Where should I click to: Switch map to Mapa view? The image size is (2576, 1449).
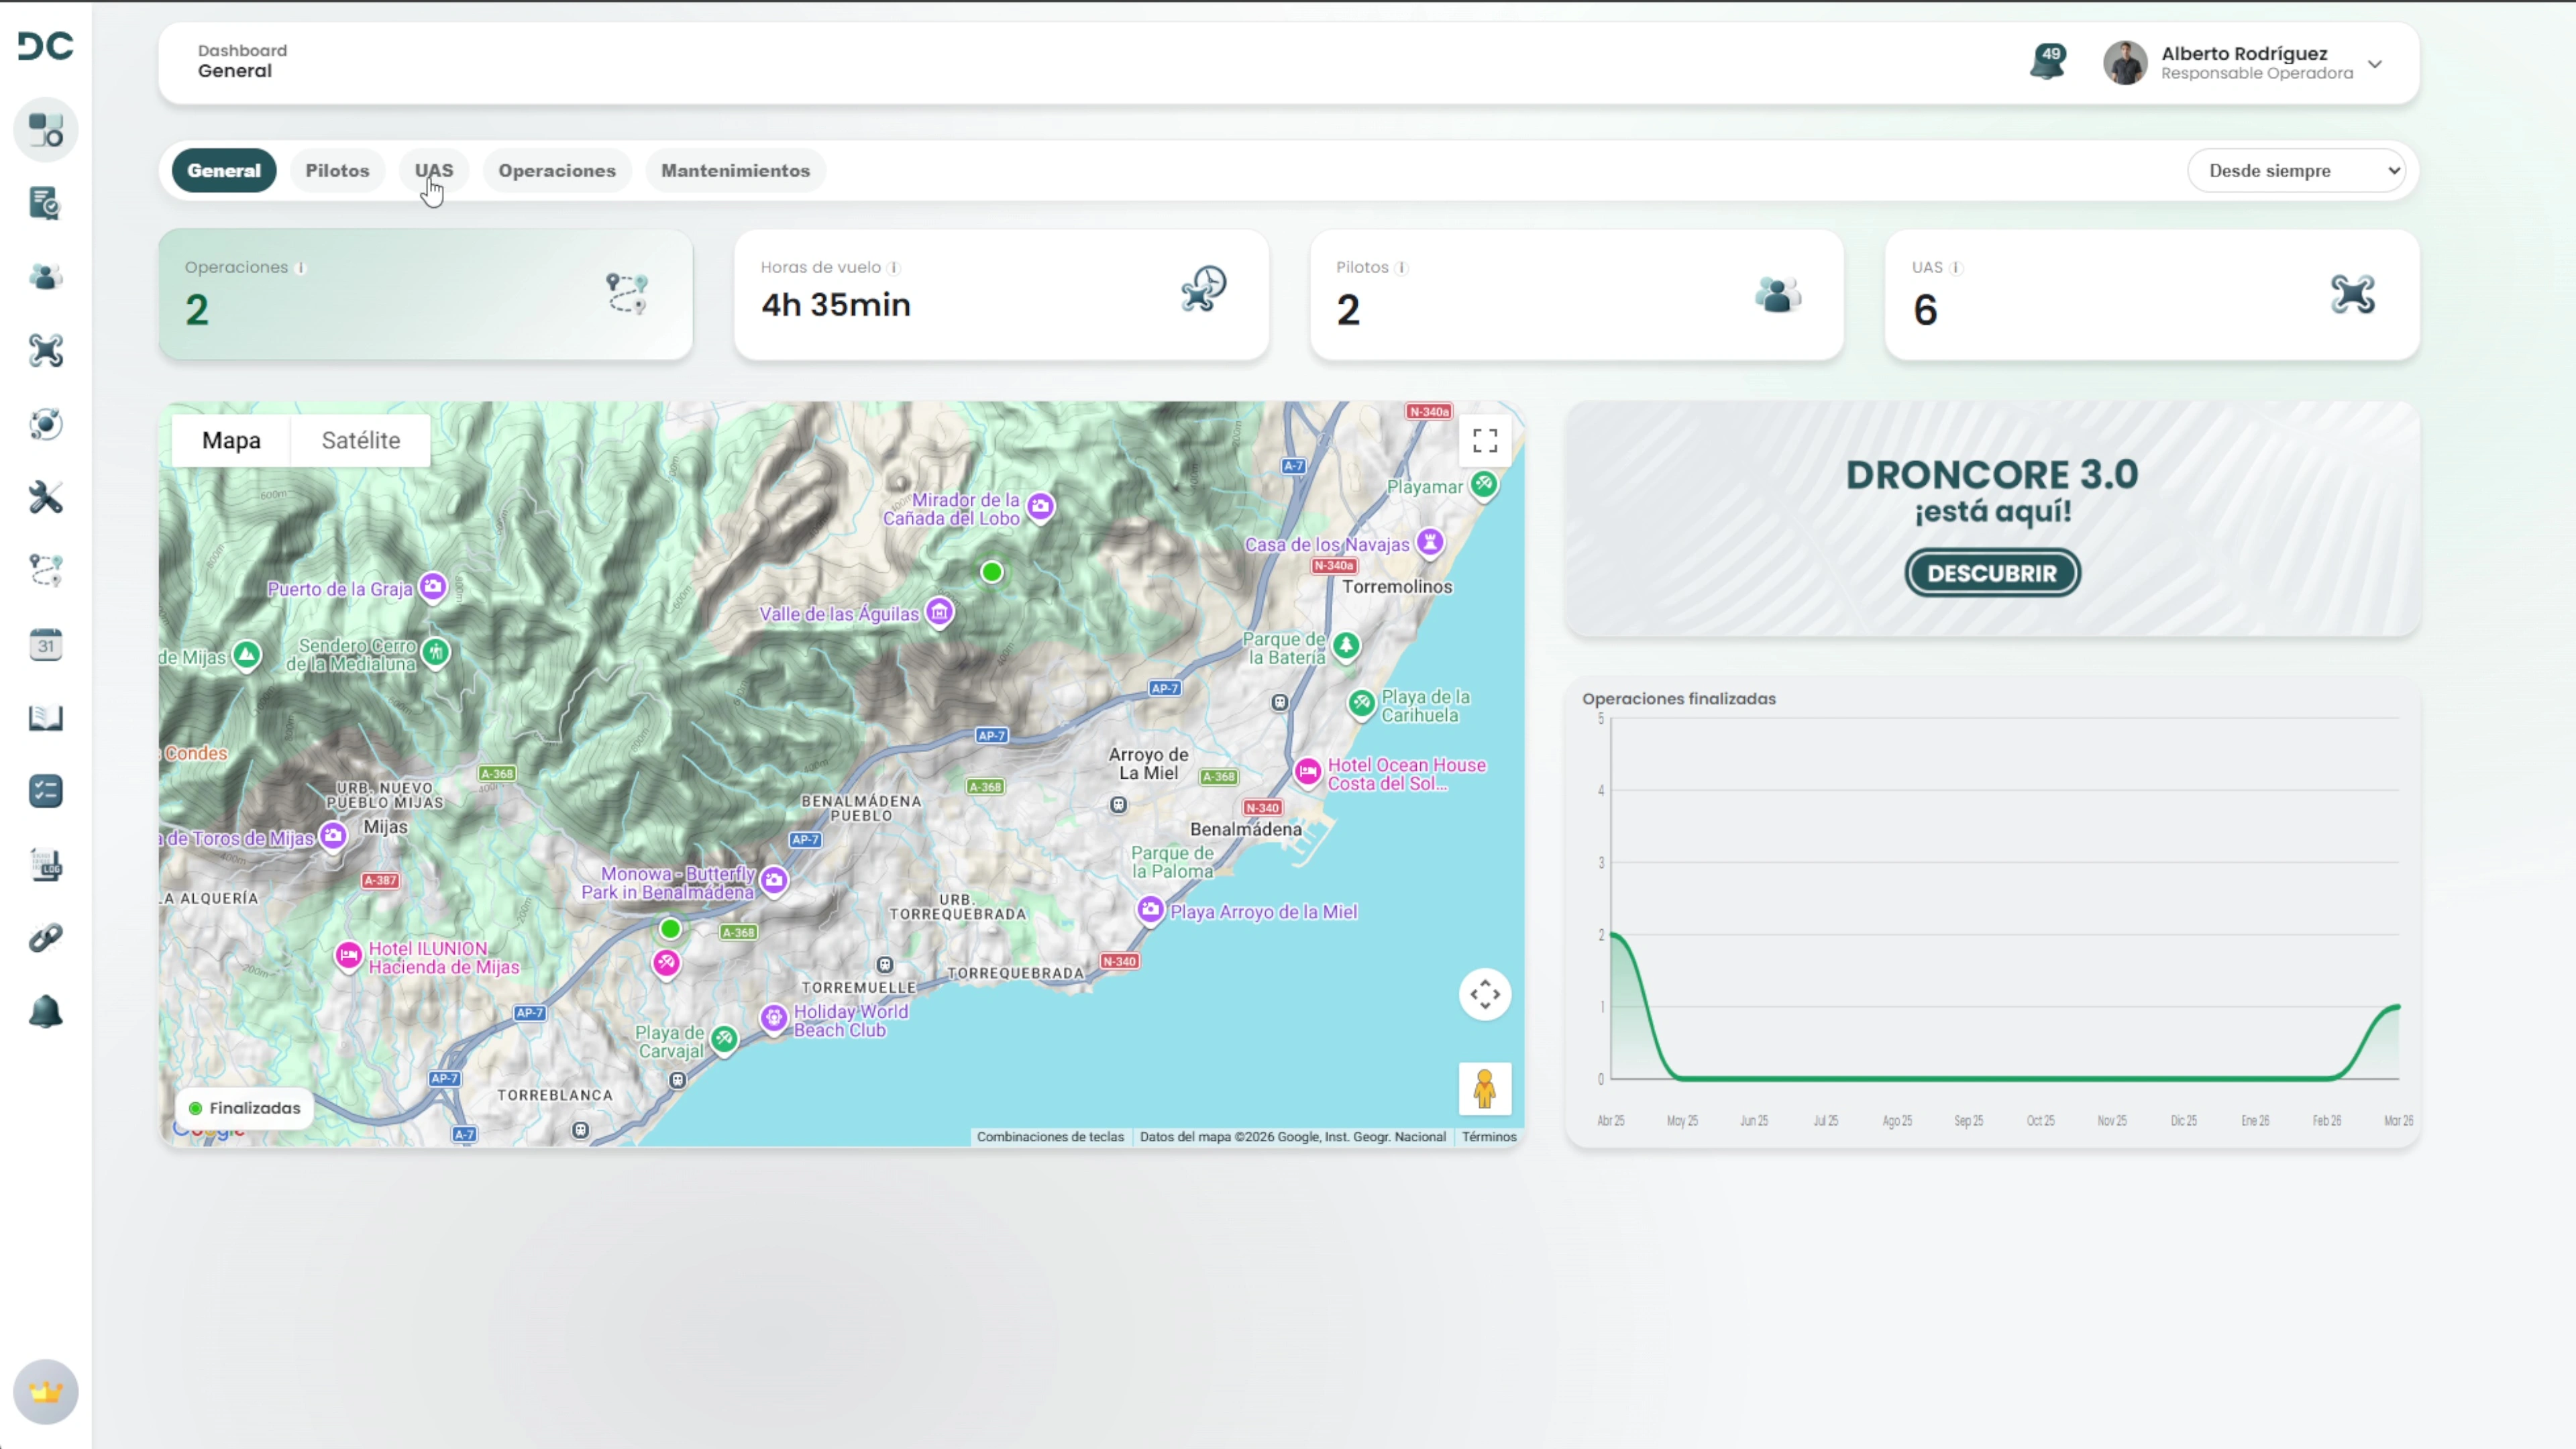click(x=231, y=441)
